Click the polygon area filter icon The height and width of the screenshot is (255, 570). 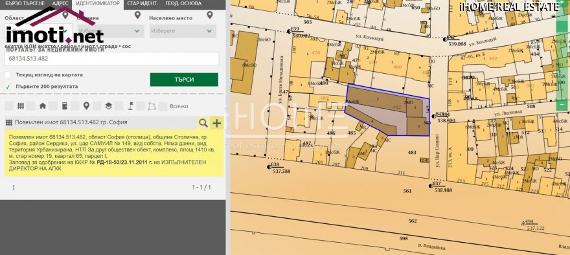(152, 106)
